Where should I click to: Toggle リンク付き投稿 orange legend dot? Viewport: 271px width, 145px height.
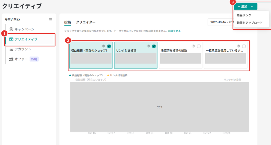point(108,76)
